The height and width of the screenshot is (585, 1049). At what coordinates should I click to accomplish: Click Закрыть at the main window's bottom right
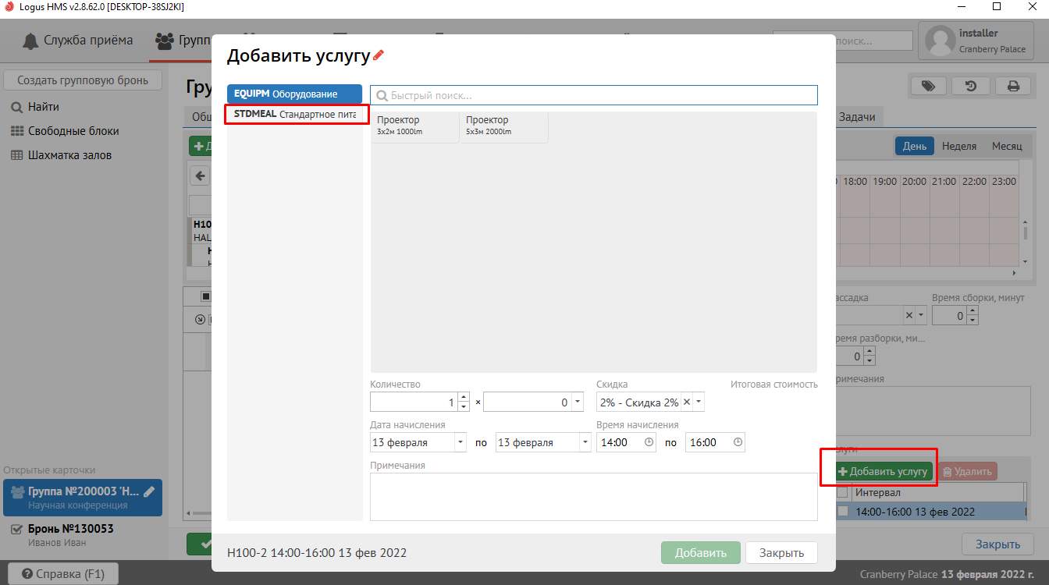coord(998,544)
